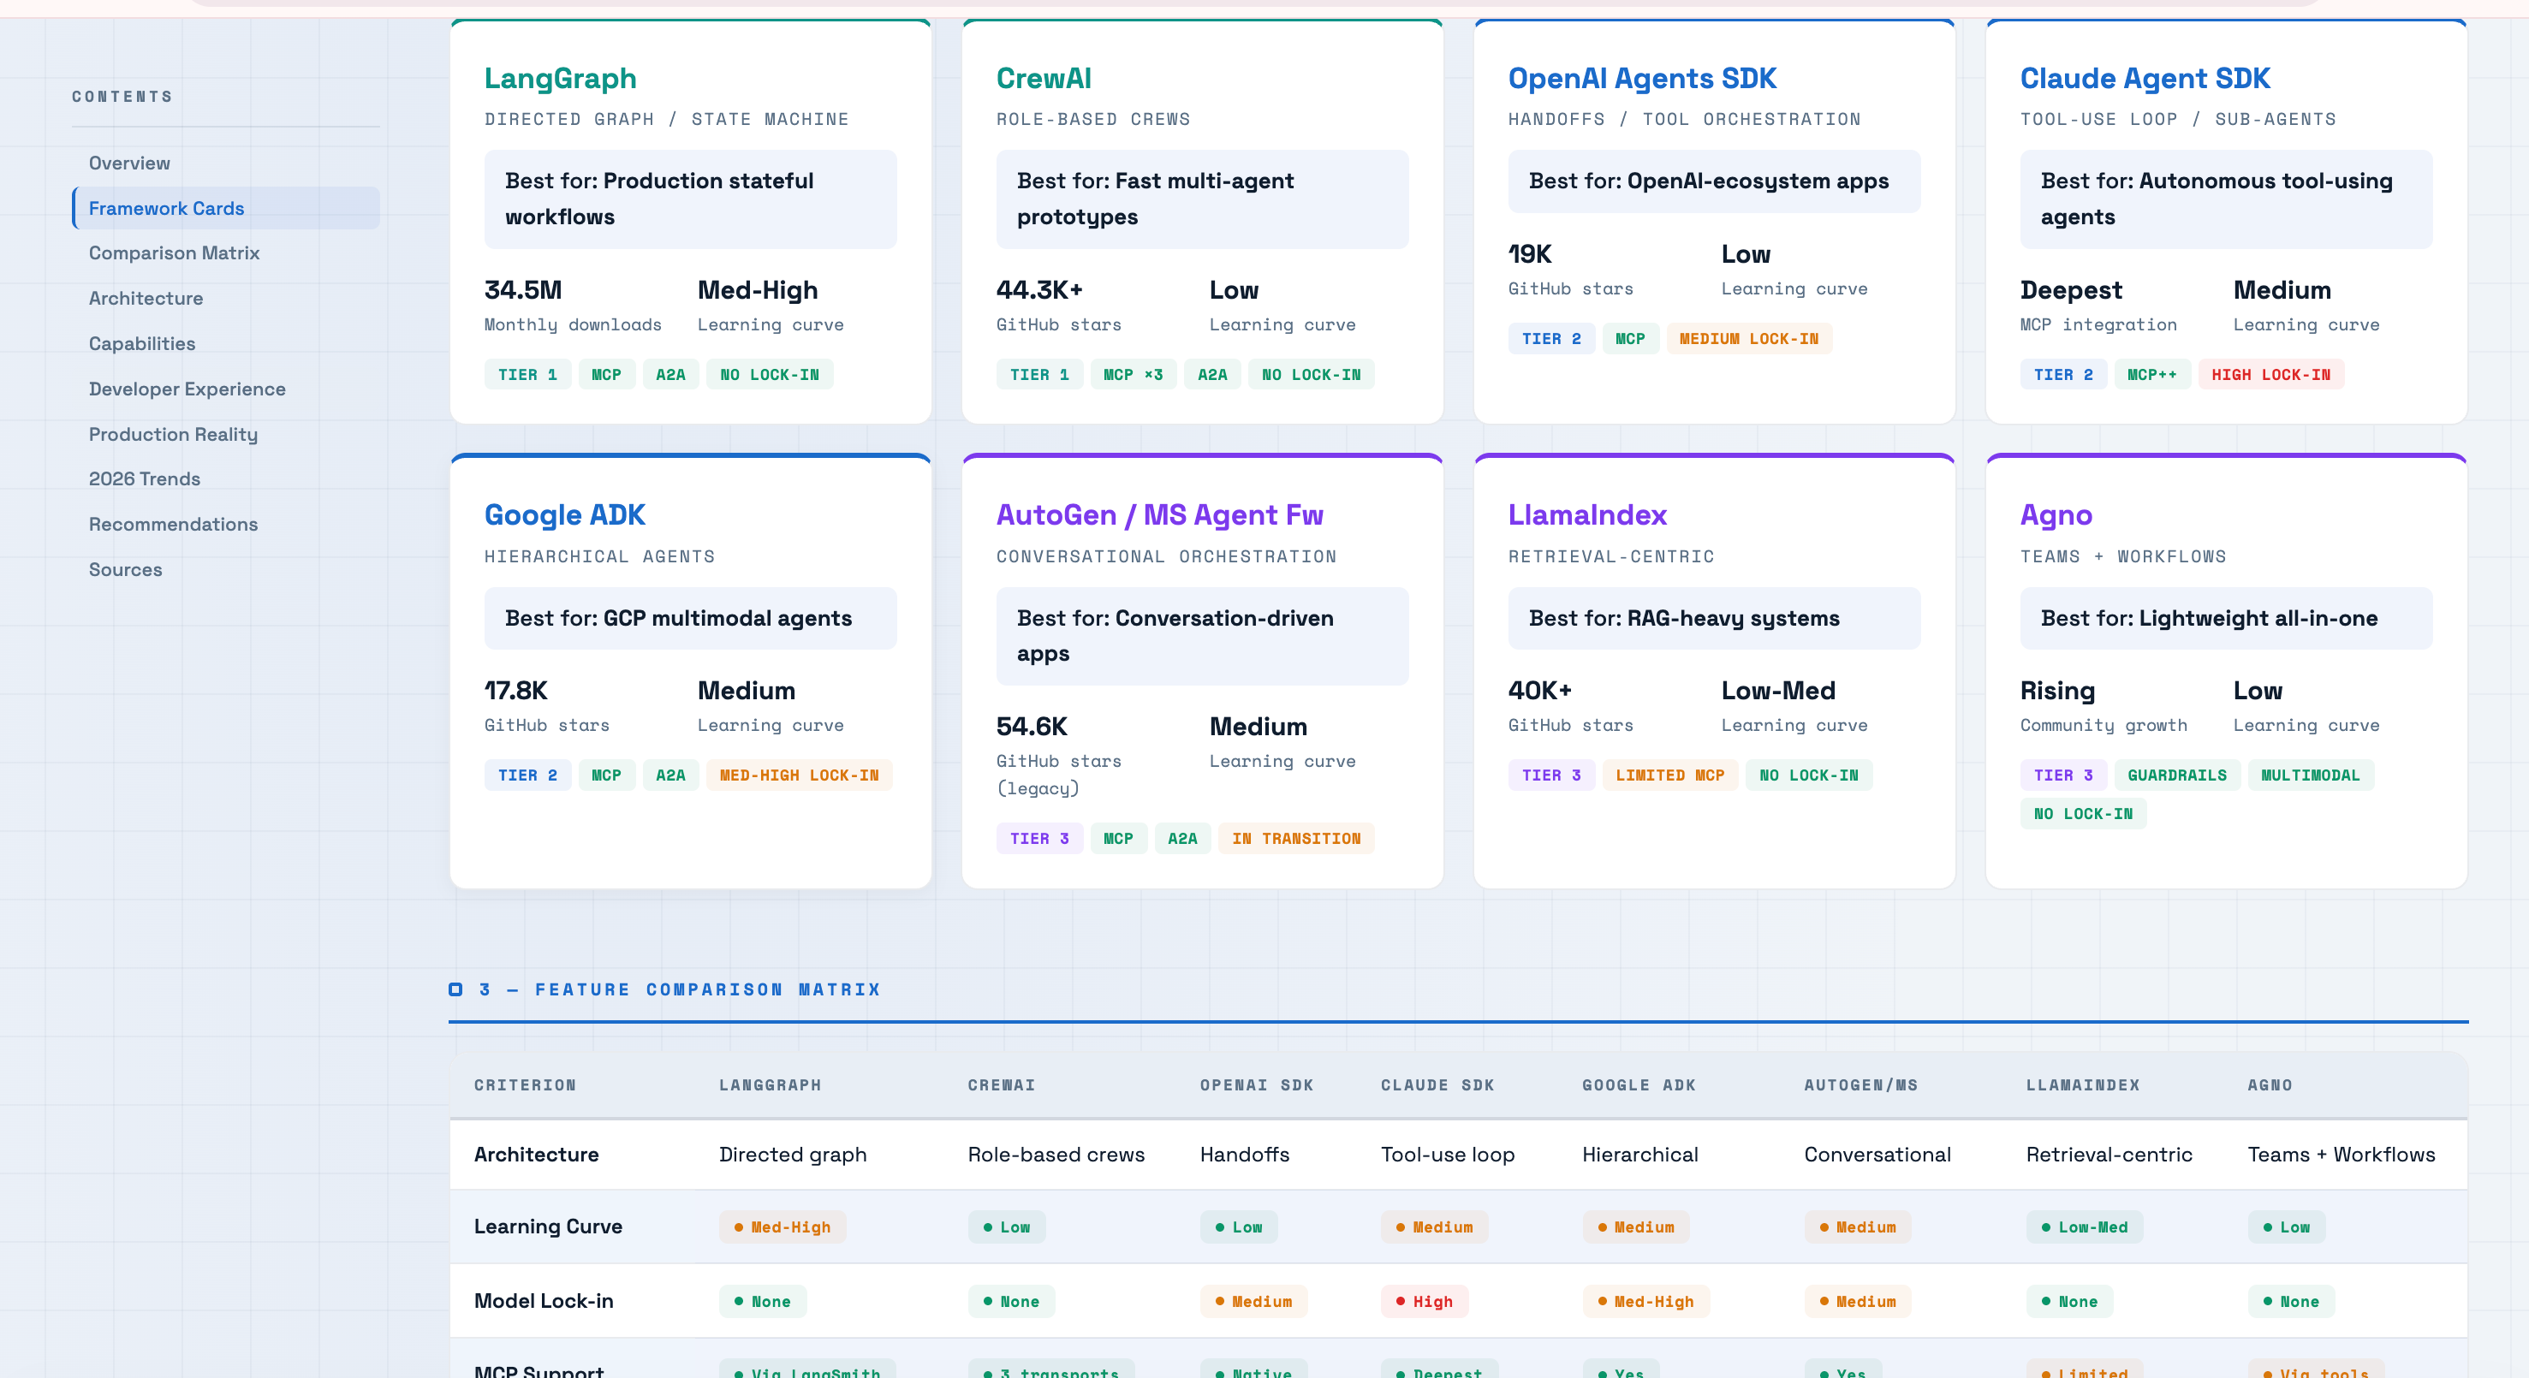Click the High lock-in badge in matrix

[x=1424, y=1302]
